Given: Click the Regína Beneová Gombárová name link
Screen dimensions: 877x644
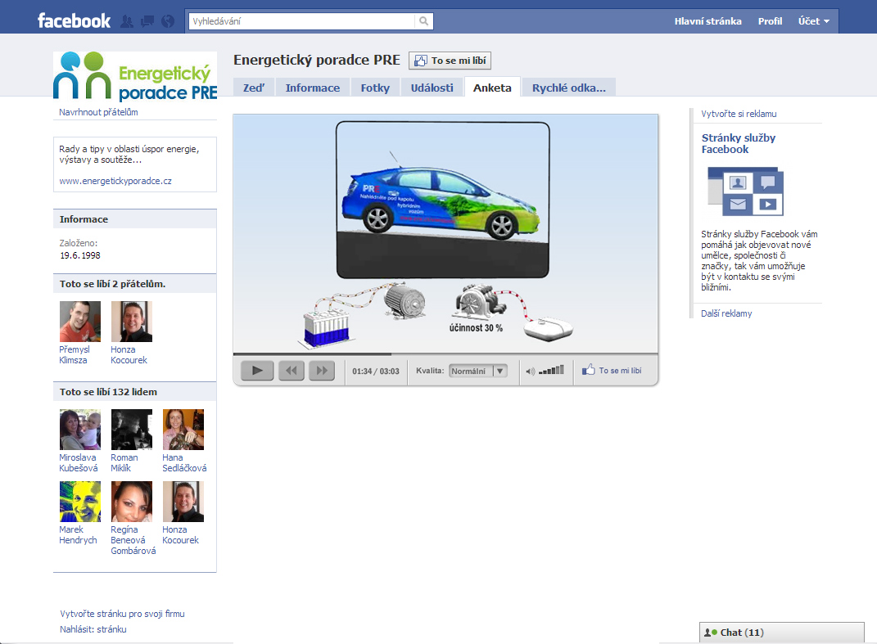Looking at the screenshot, I should point(133,540).
